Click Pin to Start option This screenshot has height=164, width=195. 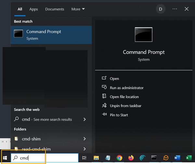coord(119,115)
